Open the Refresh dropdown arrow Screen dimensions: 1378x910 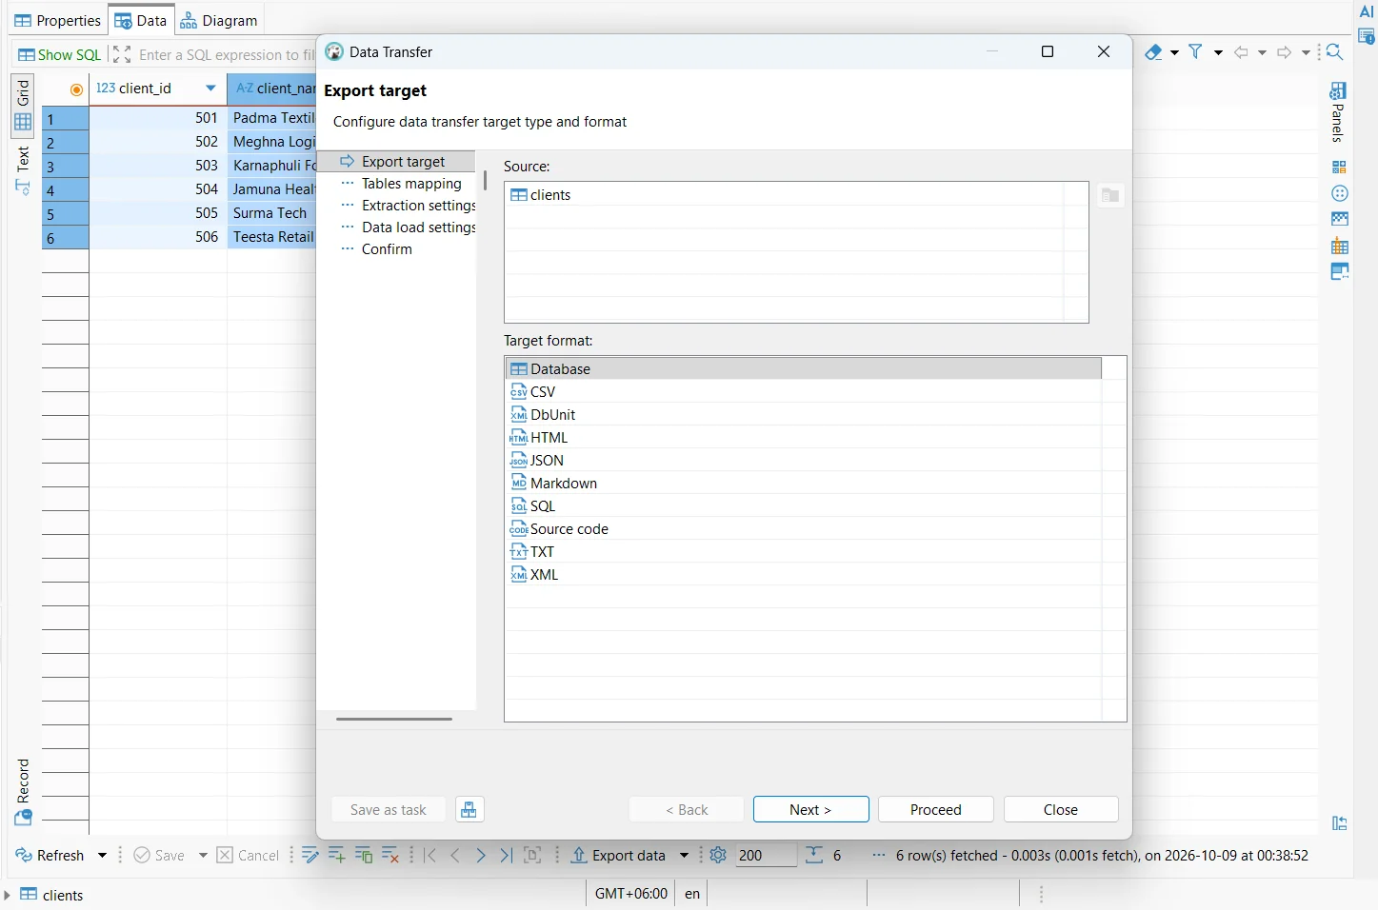point(102,855)
